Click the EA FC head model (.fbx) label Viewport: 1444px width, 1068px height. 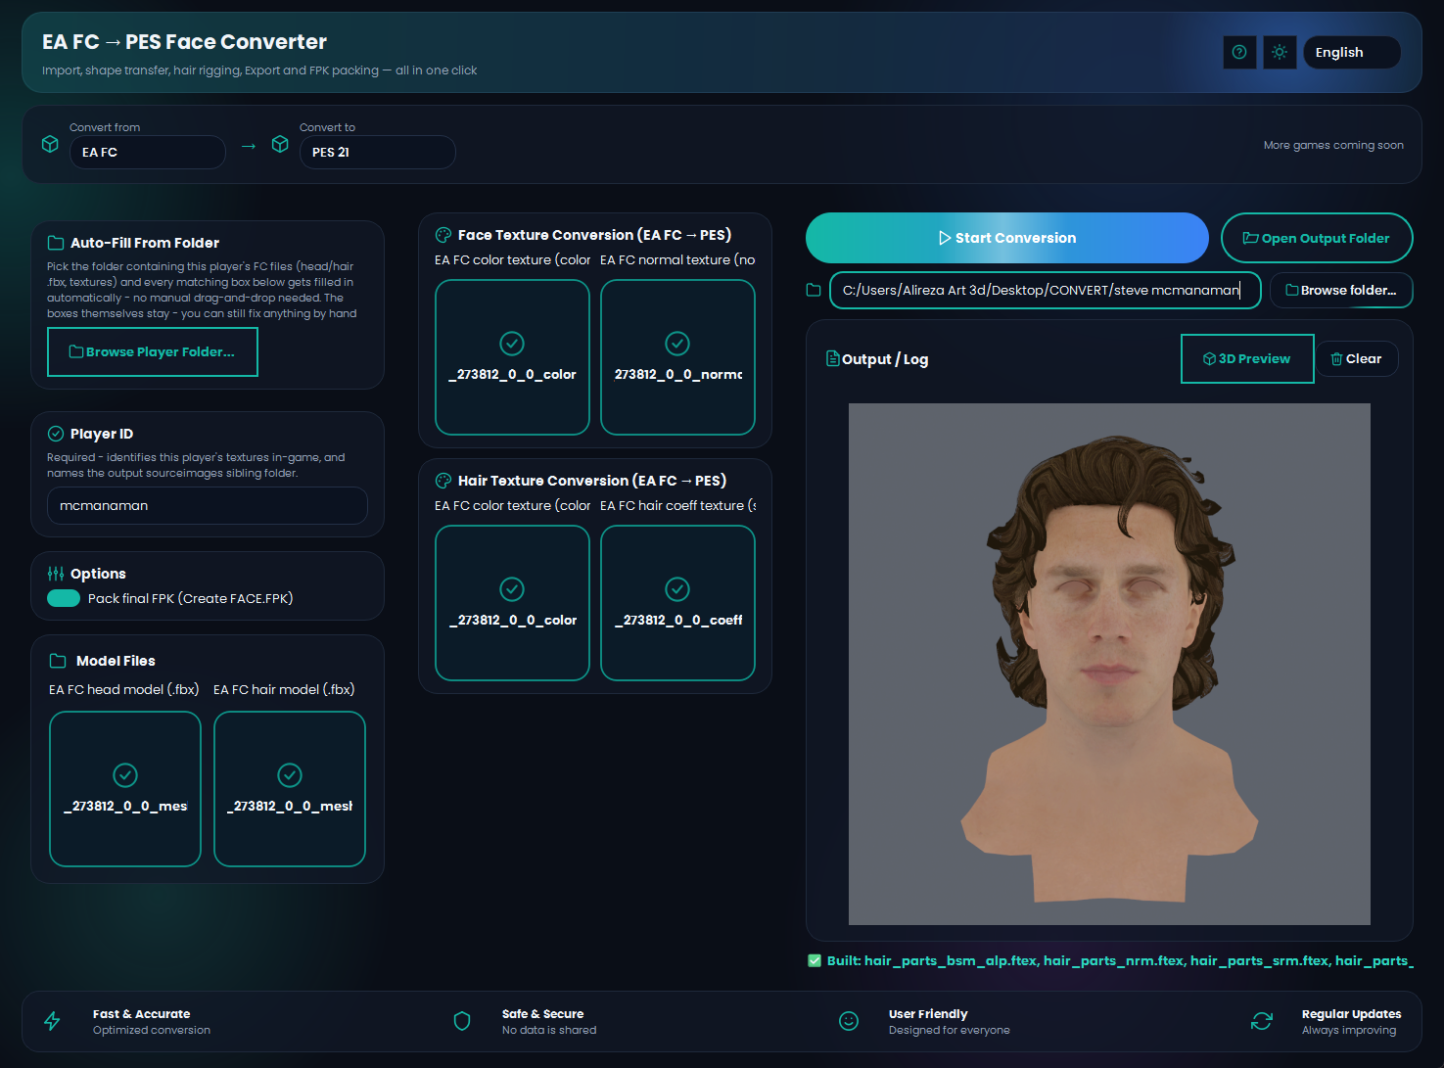click(x=124, y=689)
